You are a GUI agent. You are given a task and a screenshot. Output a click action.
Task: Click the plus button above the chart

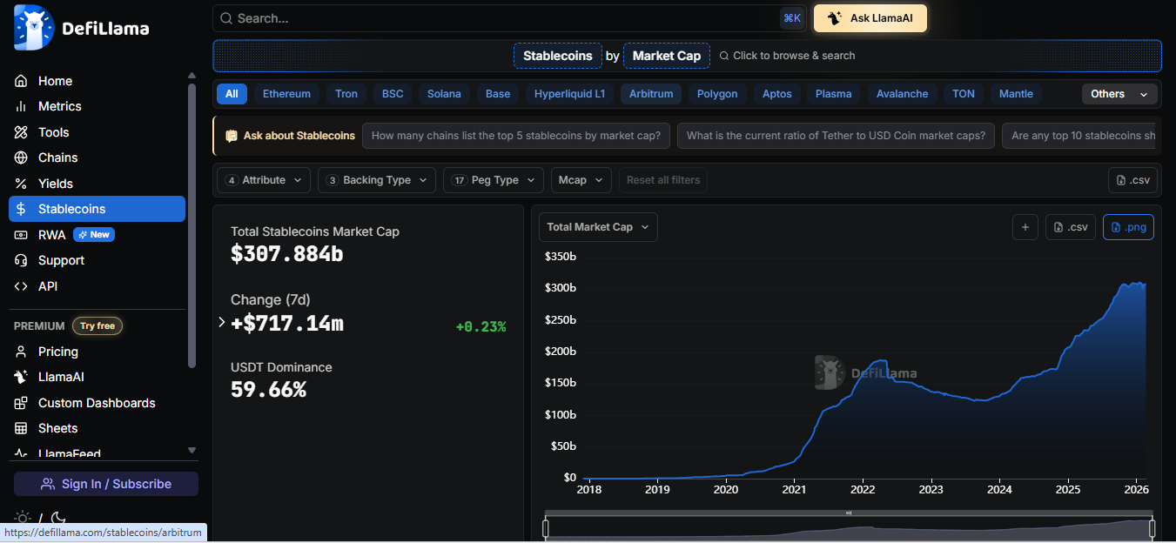click(x=1025, y=227)
